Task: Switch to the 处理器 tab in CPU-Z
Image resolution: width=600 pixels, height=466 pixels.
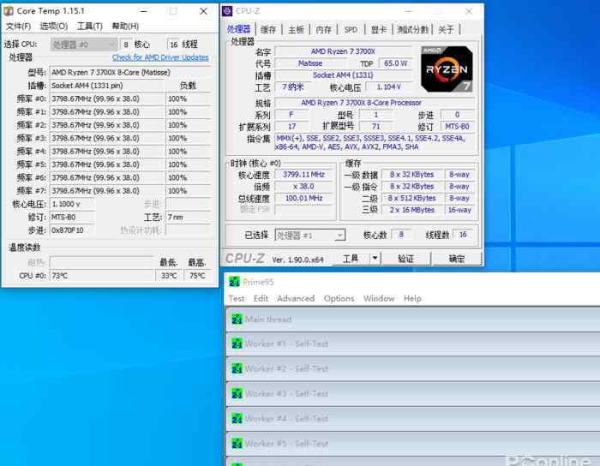Action: pos(239,29)
